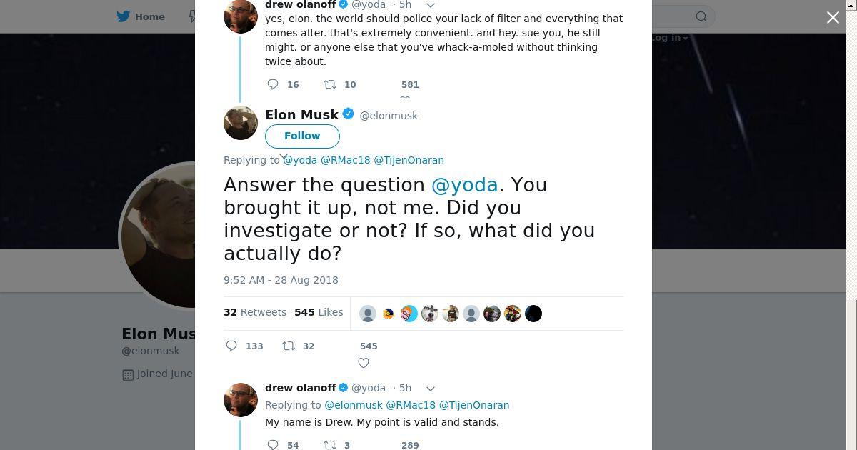
Task: View the 545 Likes list
Action: coord(319,312)
